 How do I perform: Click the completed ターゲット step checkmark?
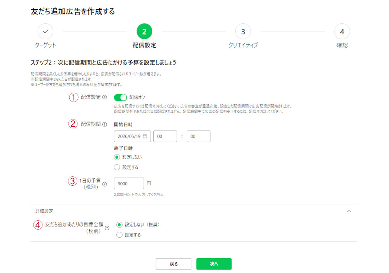(46, 31)
